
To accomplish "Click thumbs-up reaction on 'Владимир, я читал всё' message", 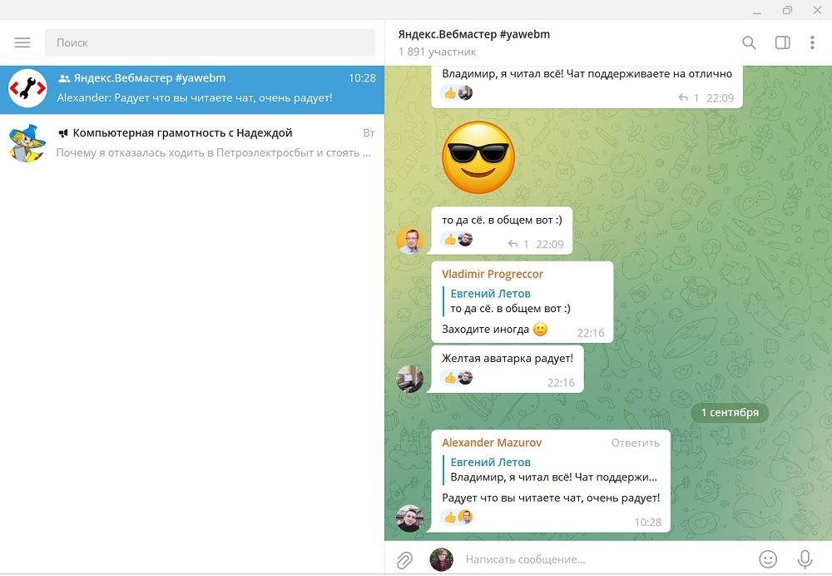I will coord(450,93).
